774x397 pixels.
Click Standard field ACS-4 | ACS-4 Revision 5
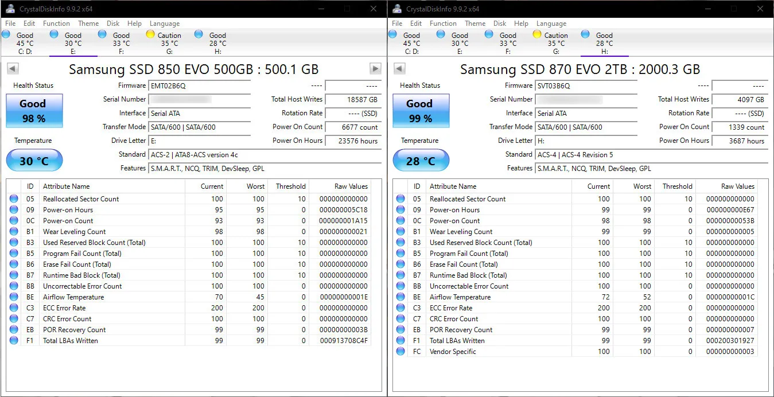click(652, 155)
